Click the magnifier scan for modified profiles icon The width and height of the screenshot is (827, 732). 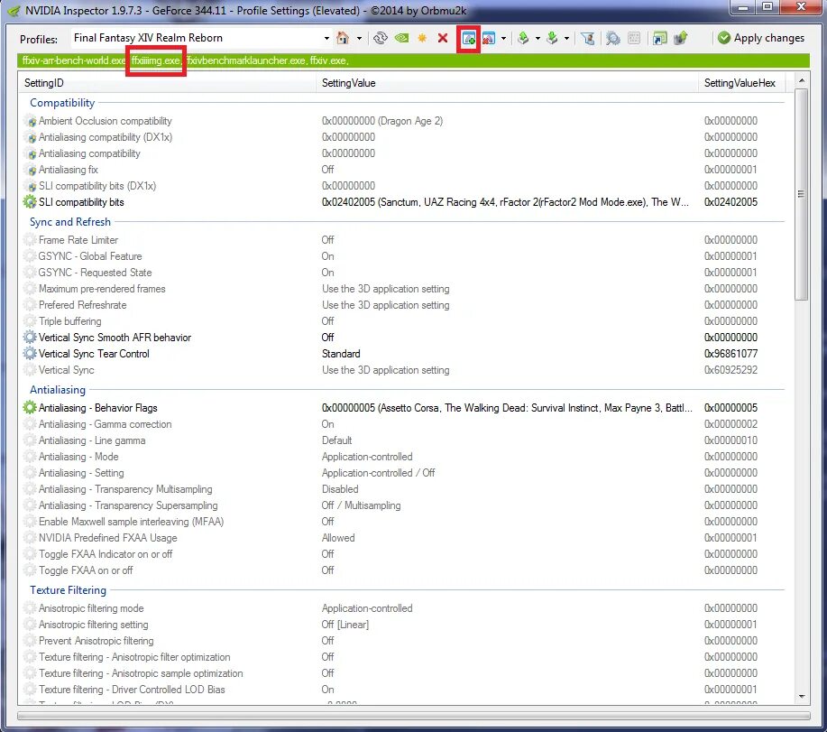(x=613, y=38)
